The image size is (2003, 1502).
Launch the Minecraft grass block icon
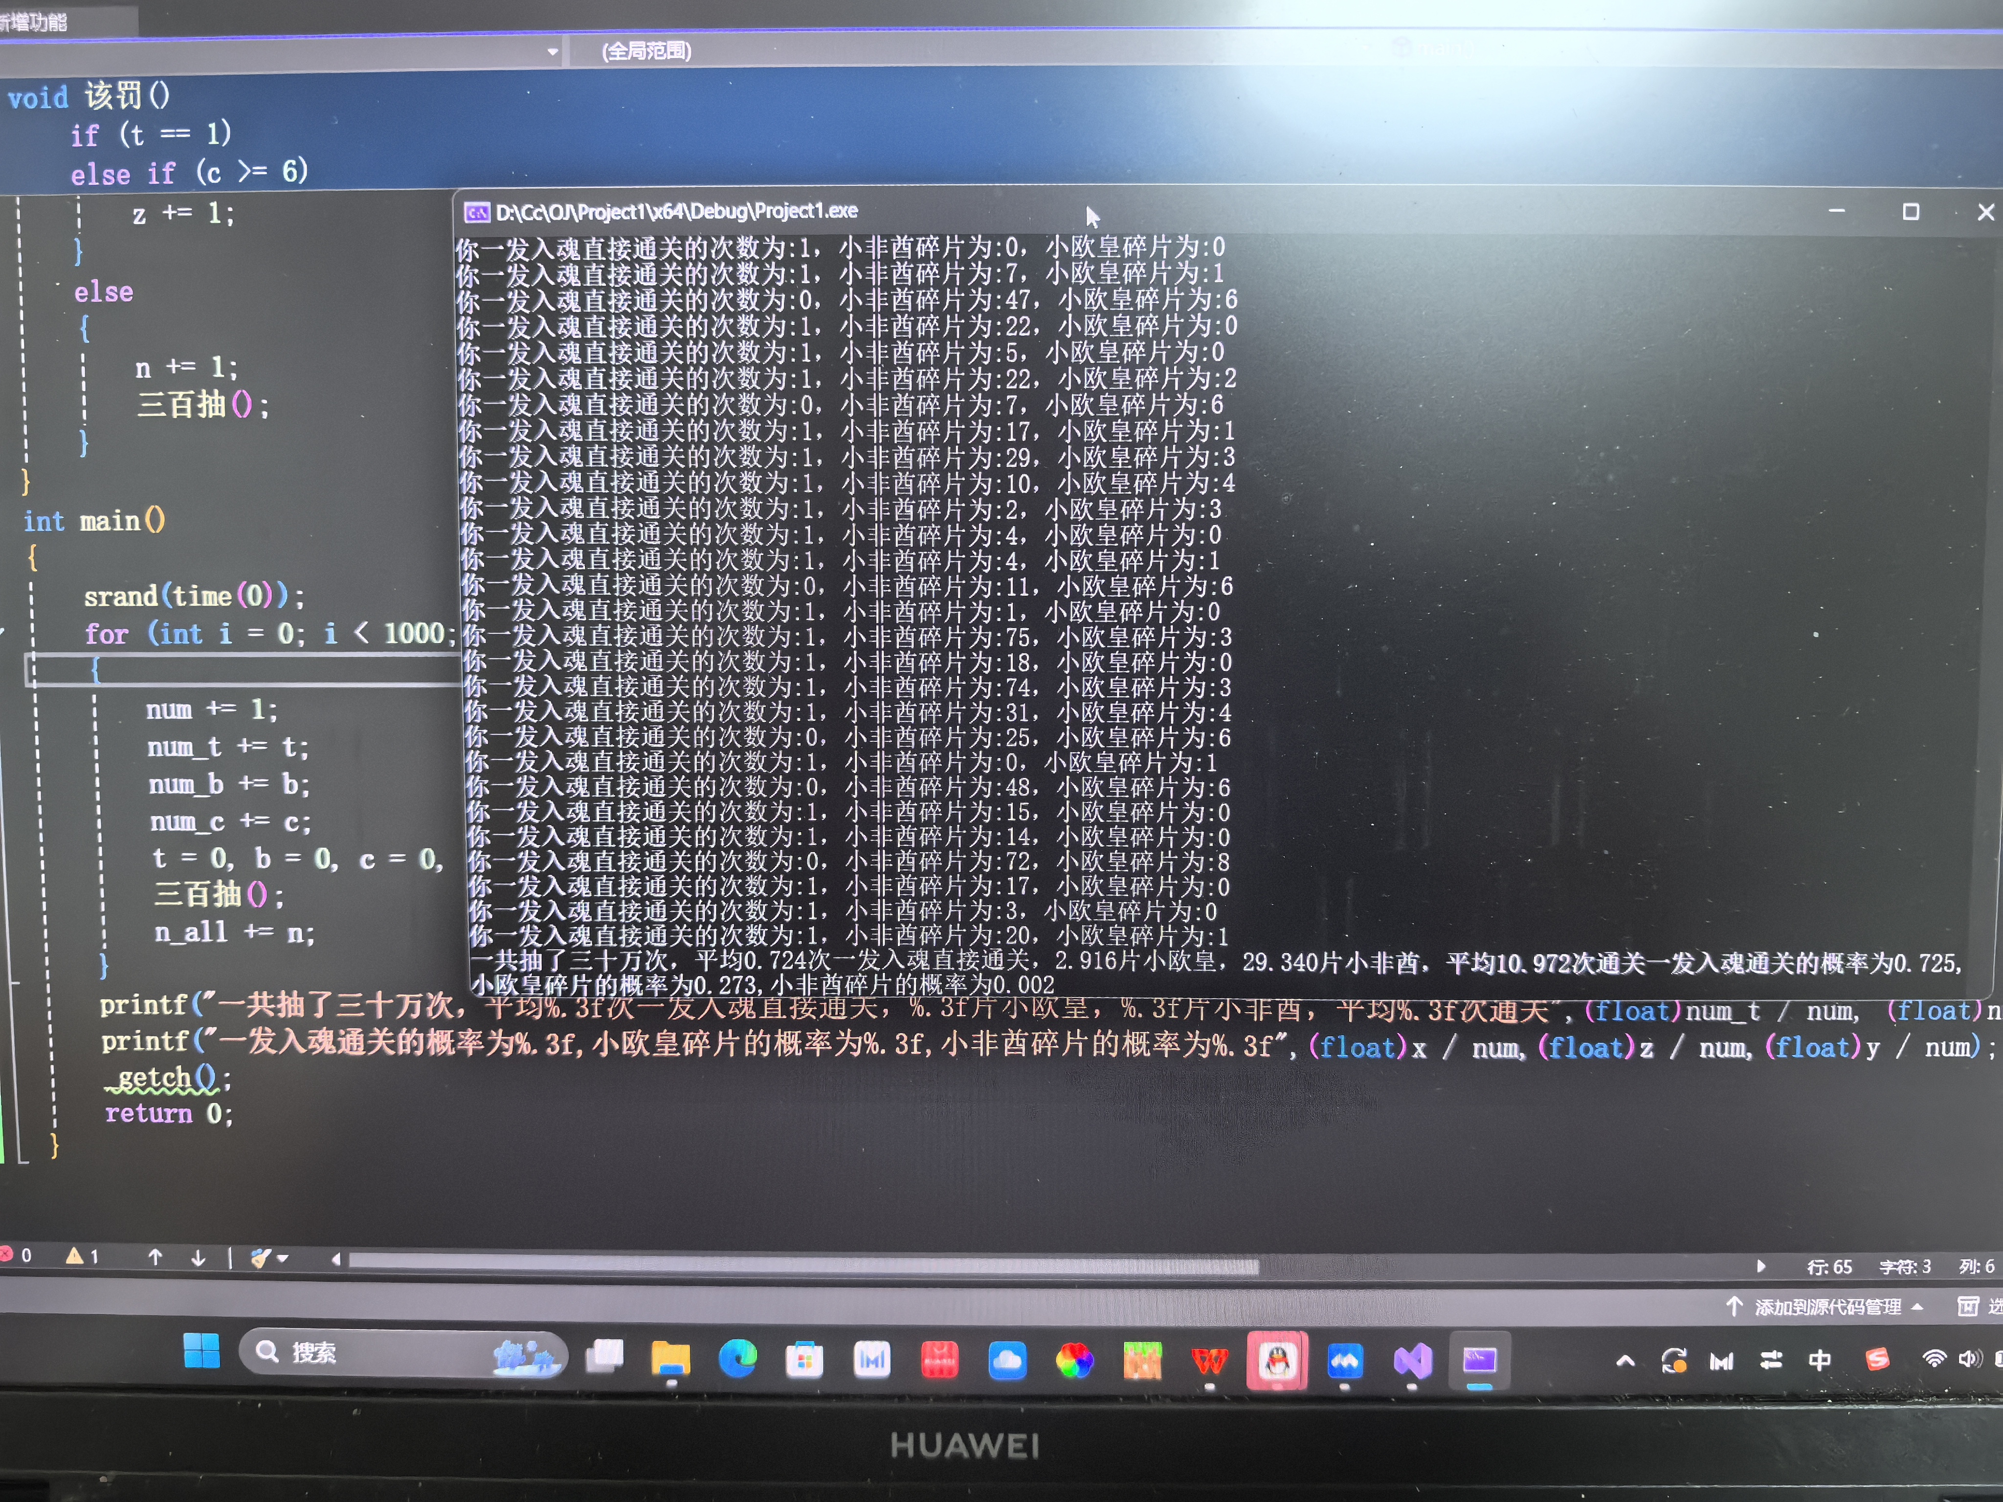1142,1361
